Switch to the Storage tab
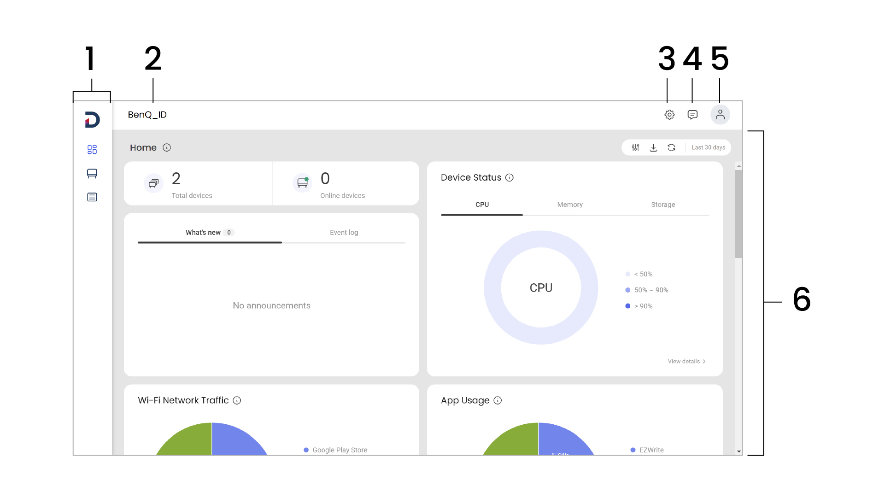Screen dimensions: 885x498 tap(663, 205)
